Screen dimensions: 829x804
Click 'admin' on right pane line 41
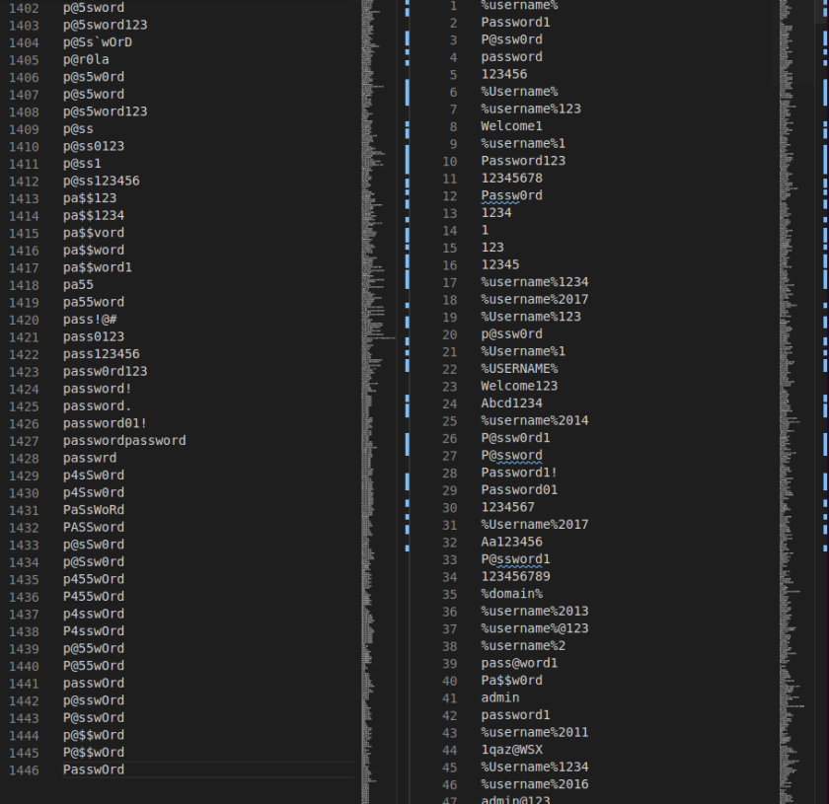tap(500, 698)
